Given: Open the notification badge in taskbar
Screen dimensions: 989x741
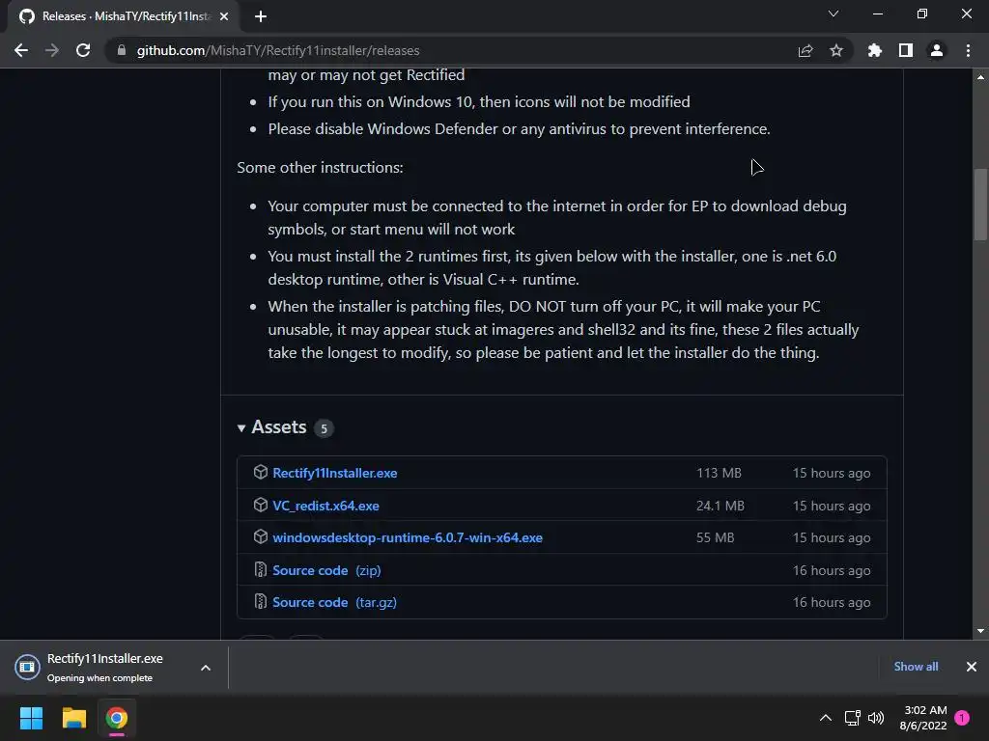Looking at the screenshot, I should [x=963, y=718].
